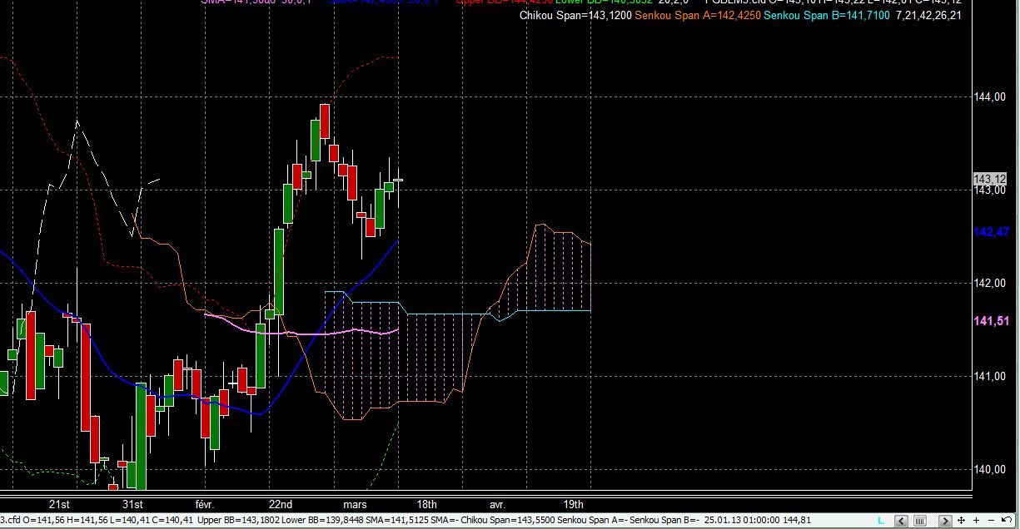Zoom out using the minus icon
The image size is (1020, 529).
point(991,521)
